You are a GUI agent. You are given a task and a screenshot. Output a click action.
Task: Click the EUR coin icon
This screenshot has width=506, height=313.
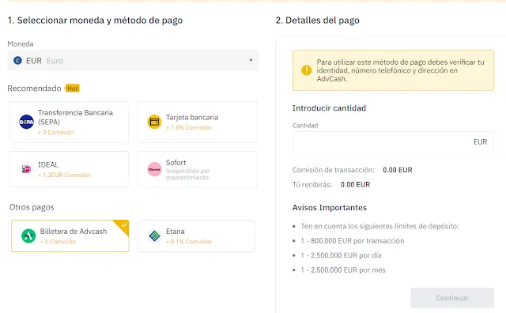click(17, 60)
